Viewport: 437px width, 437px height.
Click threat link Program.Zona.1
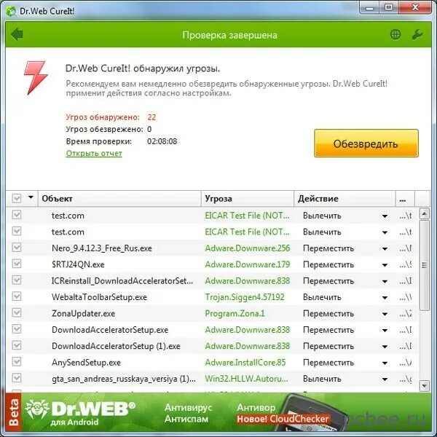[235, 313]
